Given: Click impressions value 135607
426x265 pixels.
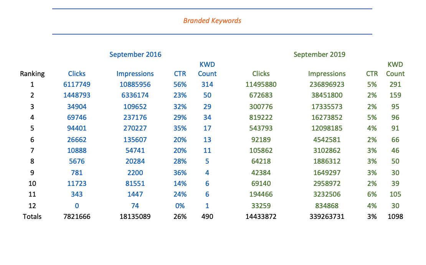Looking at the screenshot, I should (135, 140).
